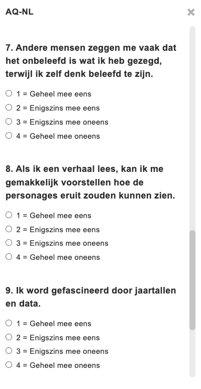201x389 pixels.
Task: Mark 'Geheel mee oneens' on question 9
Action: tap(9, 365)
